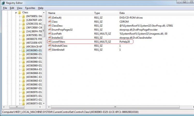Click folder icon of {49CE6AC8-6F key
Screen dimensions: 194x116
pos(23,47)
